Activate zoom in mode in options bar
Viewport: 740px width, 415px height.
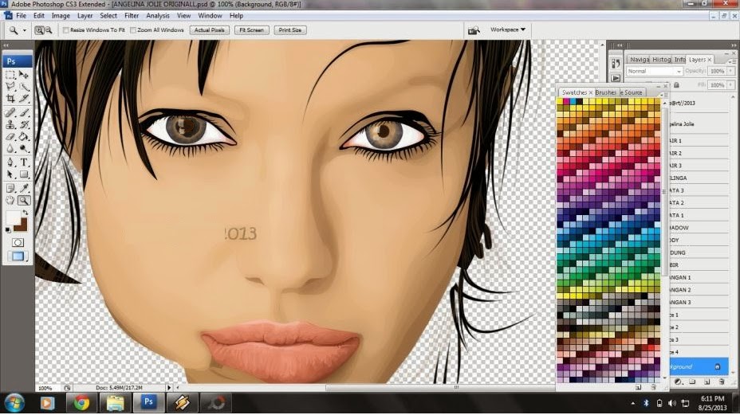pyautogui.click(x=39, y=30)
